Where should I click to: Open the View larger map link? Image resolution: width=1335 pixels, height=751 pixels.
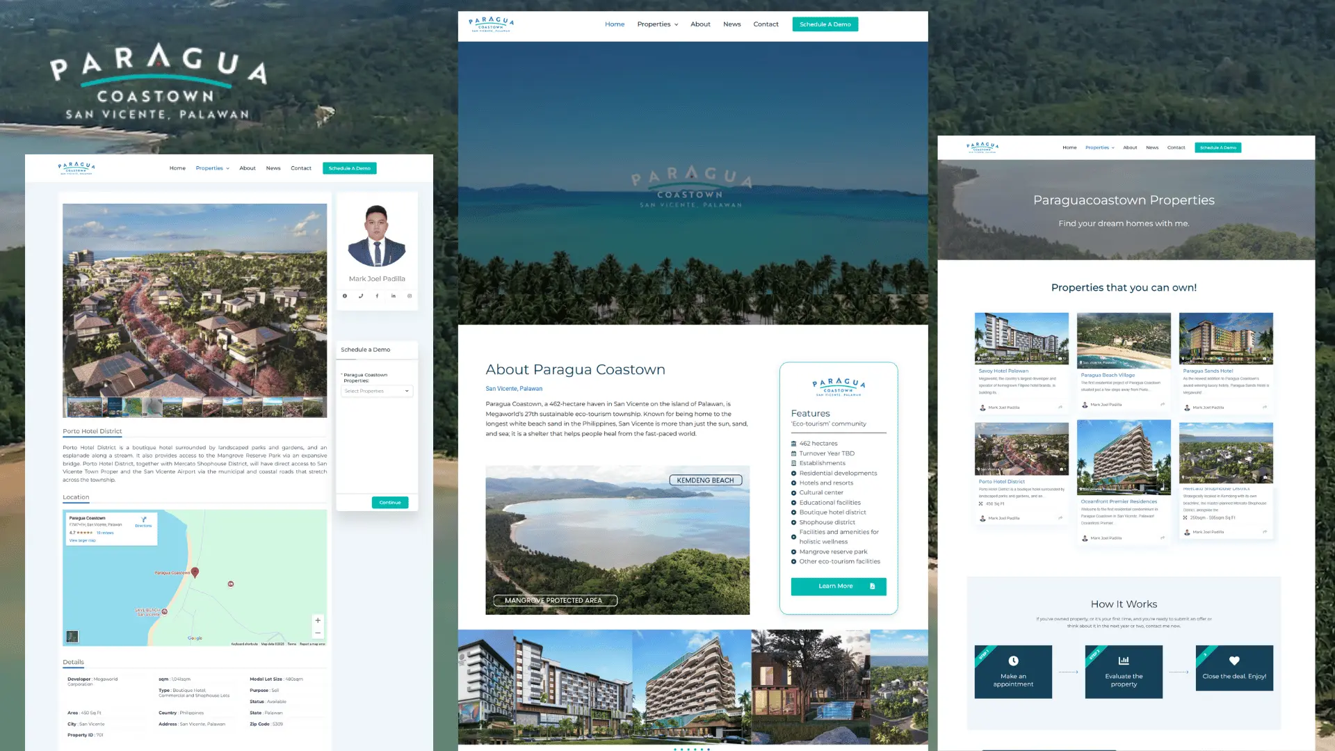tap(83, 540)
